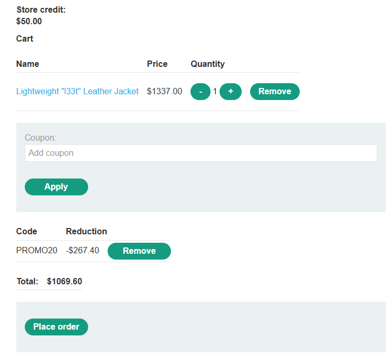Click the -$267.40 reduction value
391x357 pixels.
(x=82, y=251)
